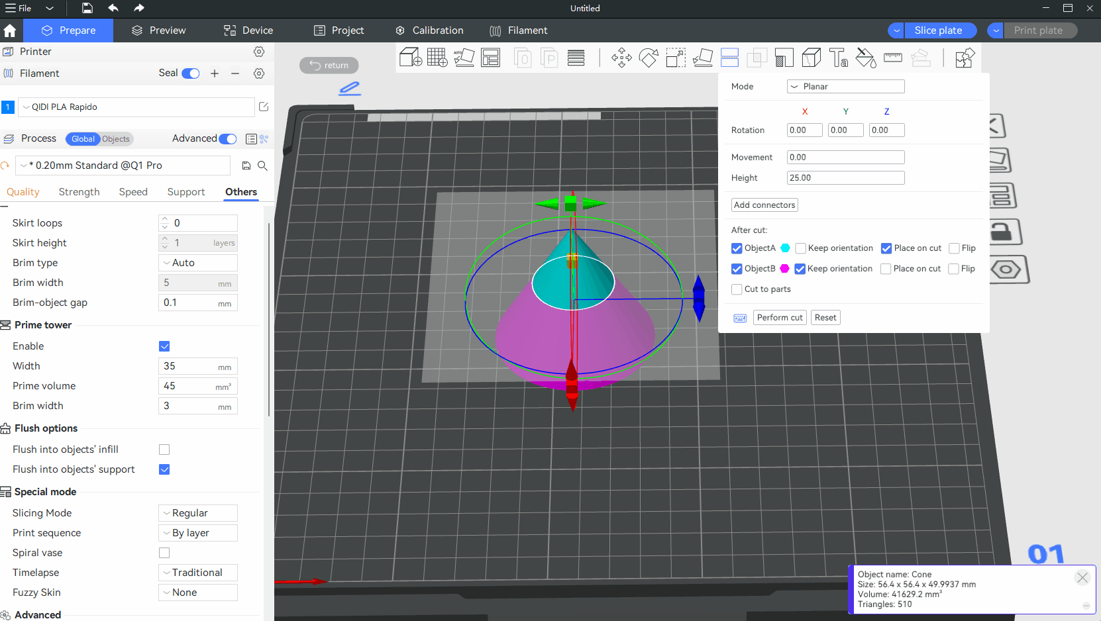Select the Scale tool
The image size is (1101, 621).
point(676,58)
